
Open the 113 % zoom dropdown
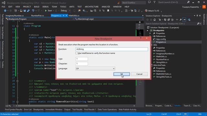click(14, 106)
